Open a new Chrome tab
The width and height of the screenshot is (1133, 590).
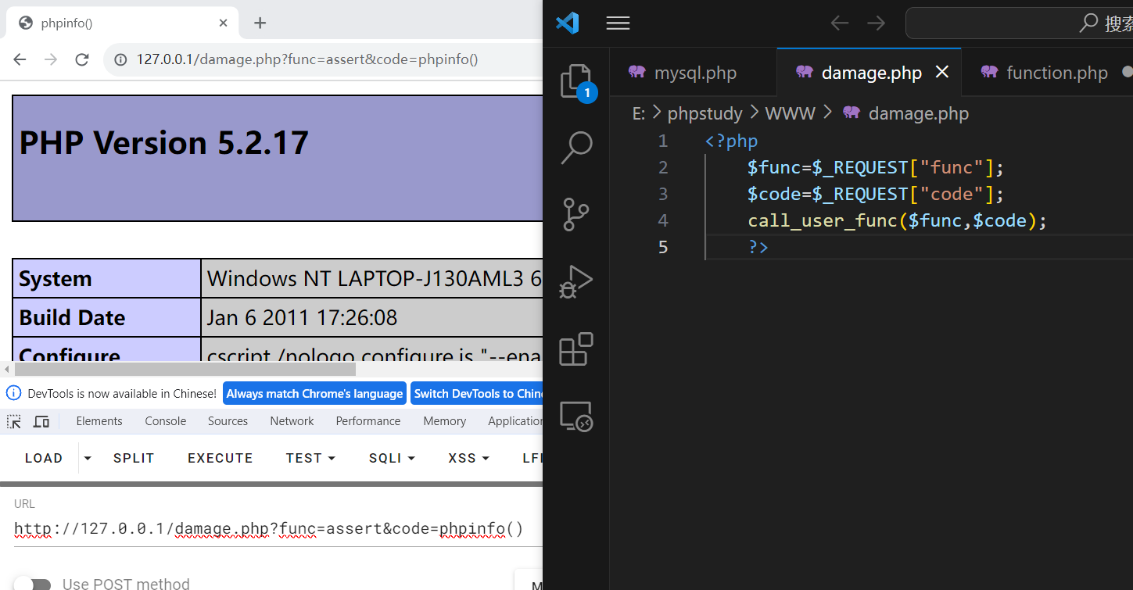(260, 23)
